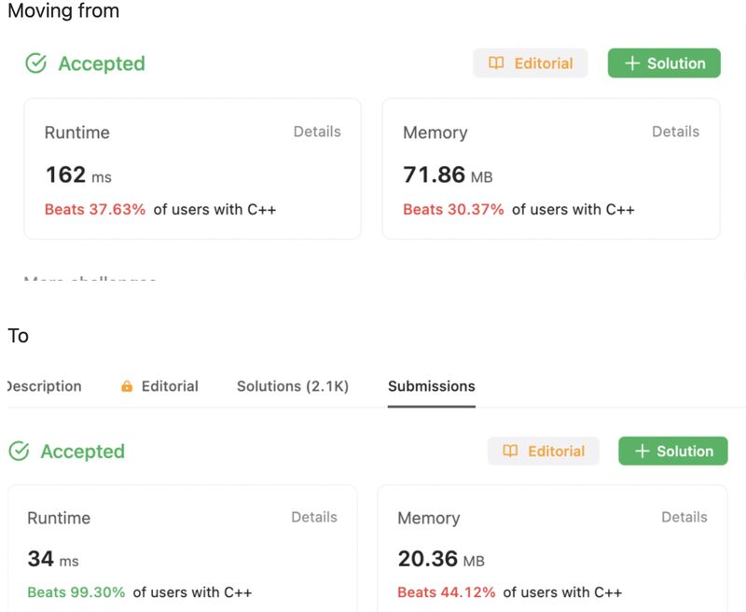Click the plus icon on lower Solution button

pyautogui.click(x=642, y=452)
